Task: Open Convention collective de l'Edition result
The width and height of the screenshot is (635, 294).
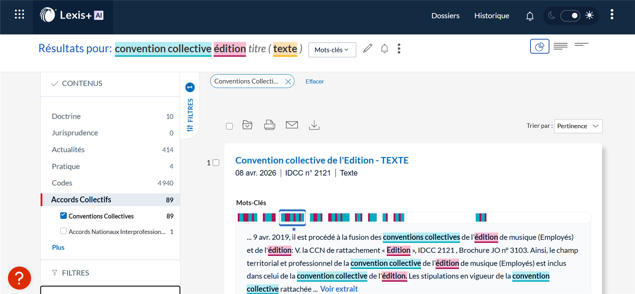Action: (x=322, y=160)
